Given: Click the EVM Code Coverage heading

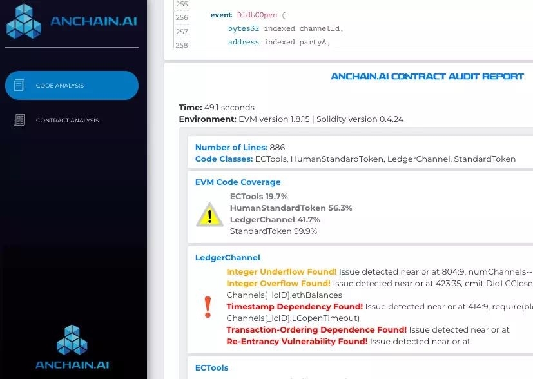Looking at the screenshot, I should pos(238,182).
